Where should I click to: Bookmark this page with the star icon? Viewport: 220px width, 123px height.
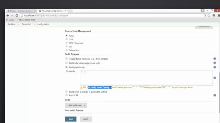tap(209, 15)
